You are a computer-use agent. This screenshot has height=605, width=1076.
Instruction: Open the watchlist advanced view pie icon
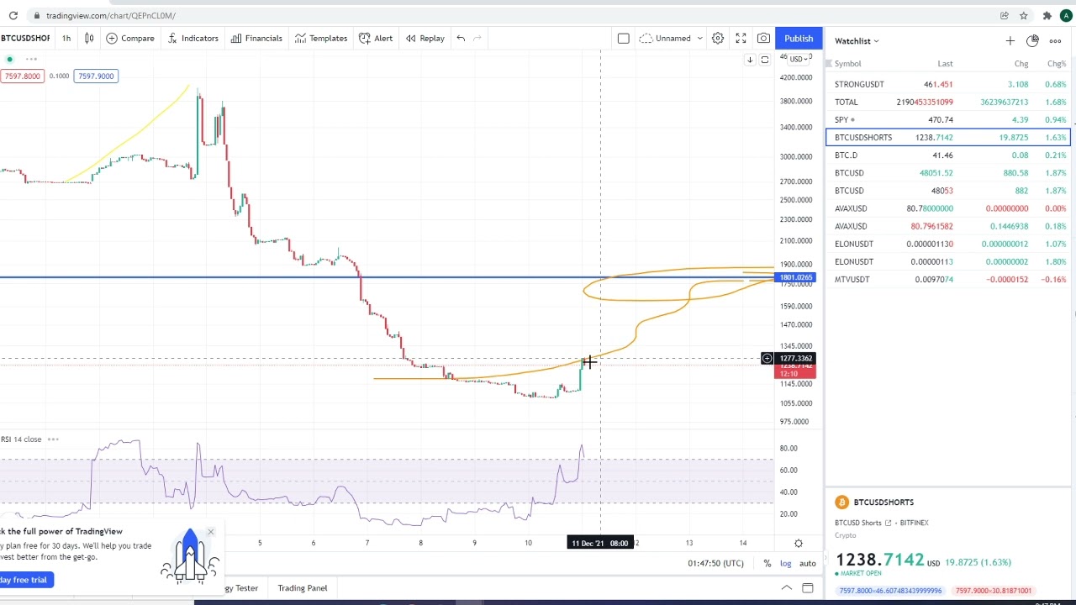point(1032,40)
